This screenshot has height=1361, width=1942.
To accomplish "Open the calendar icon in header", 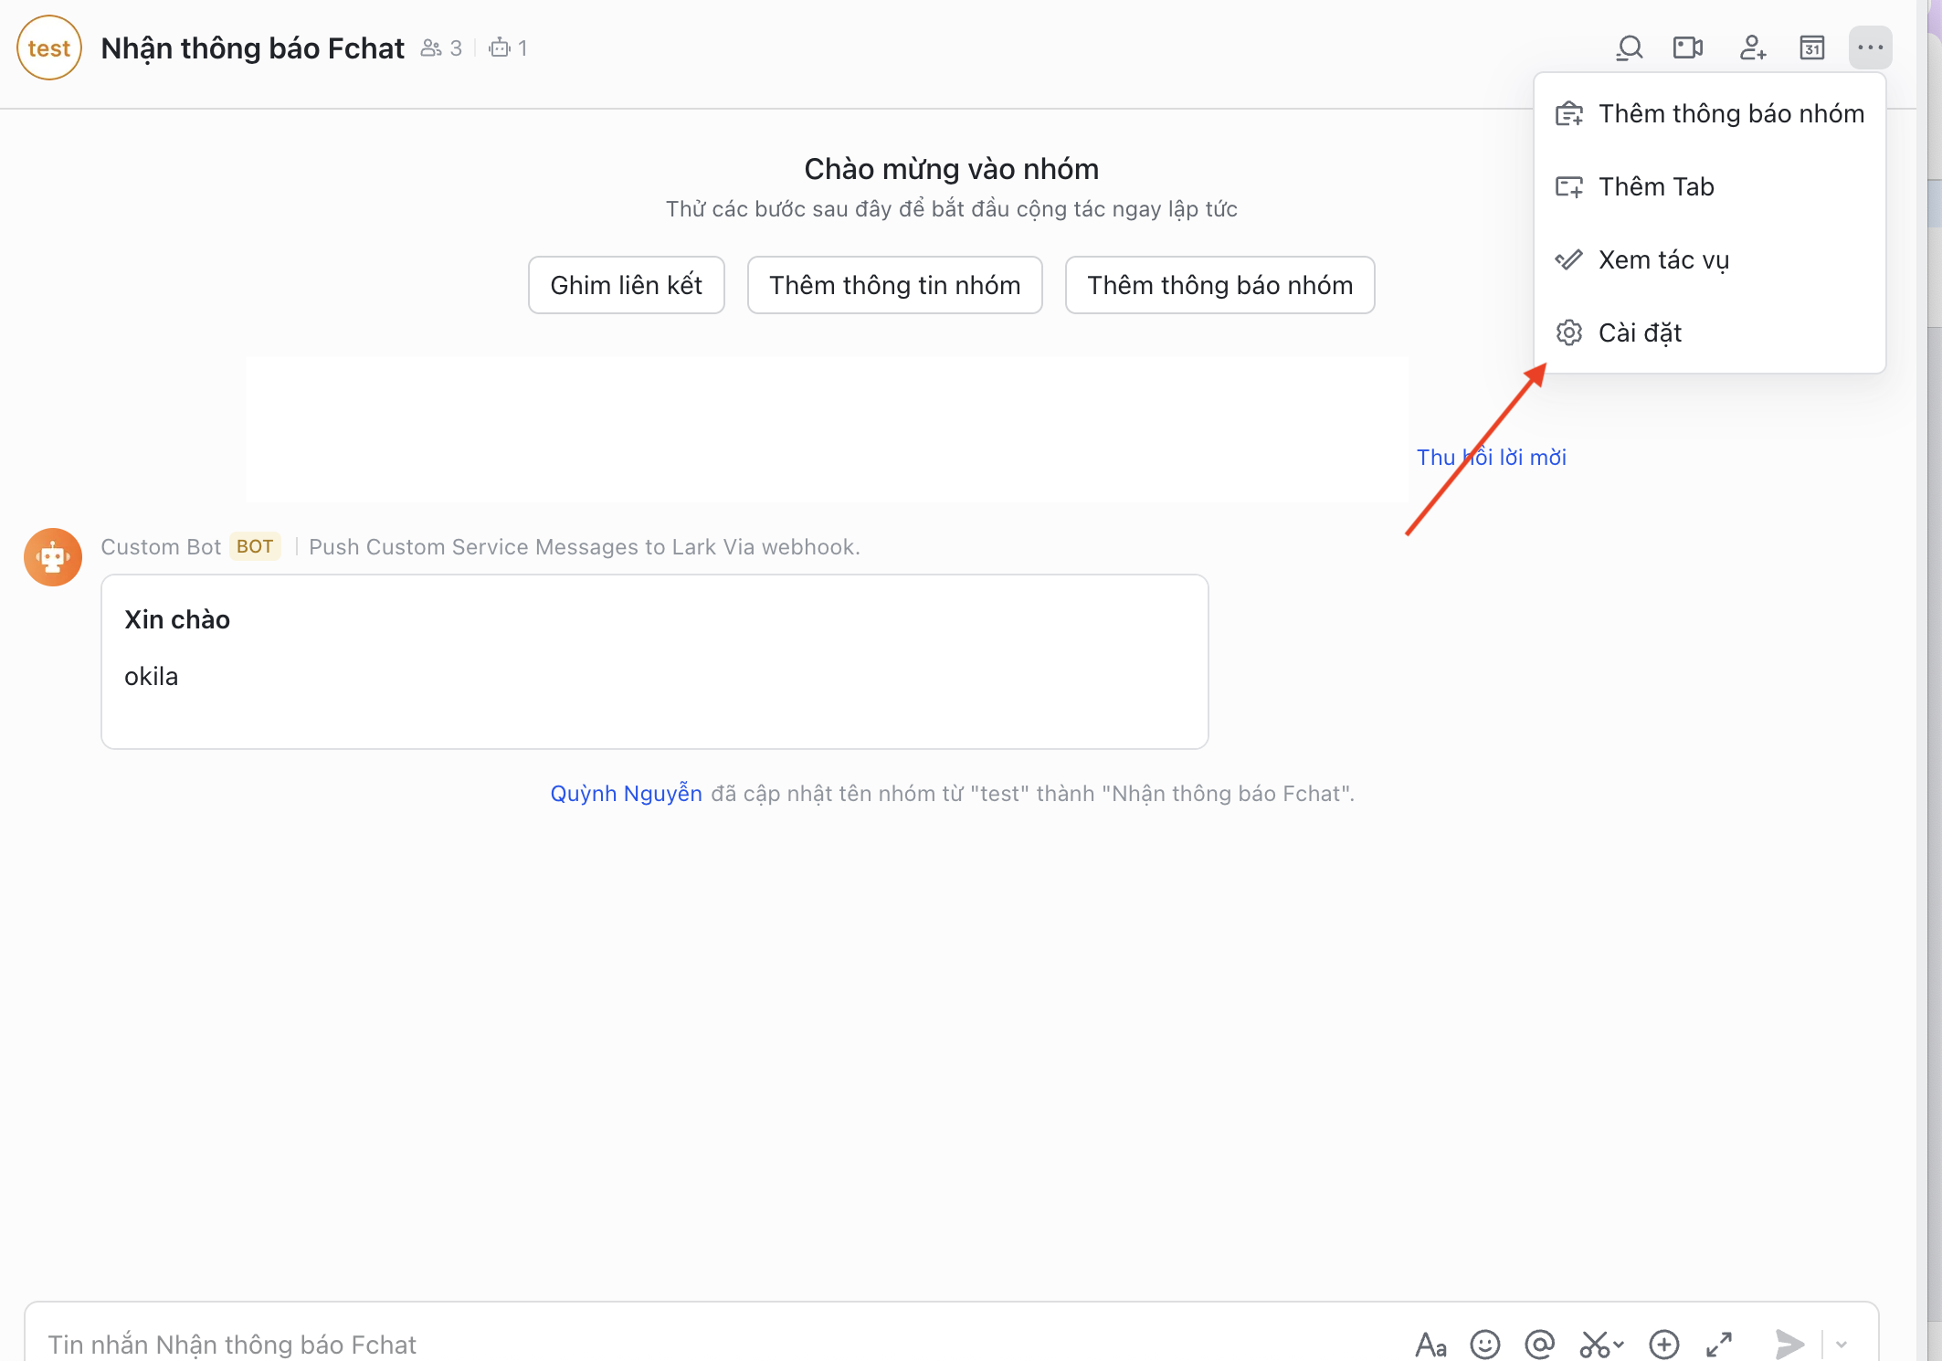I will pyautogui.click(x=1812, y=47).
